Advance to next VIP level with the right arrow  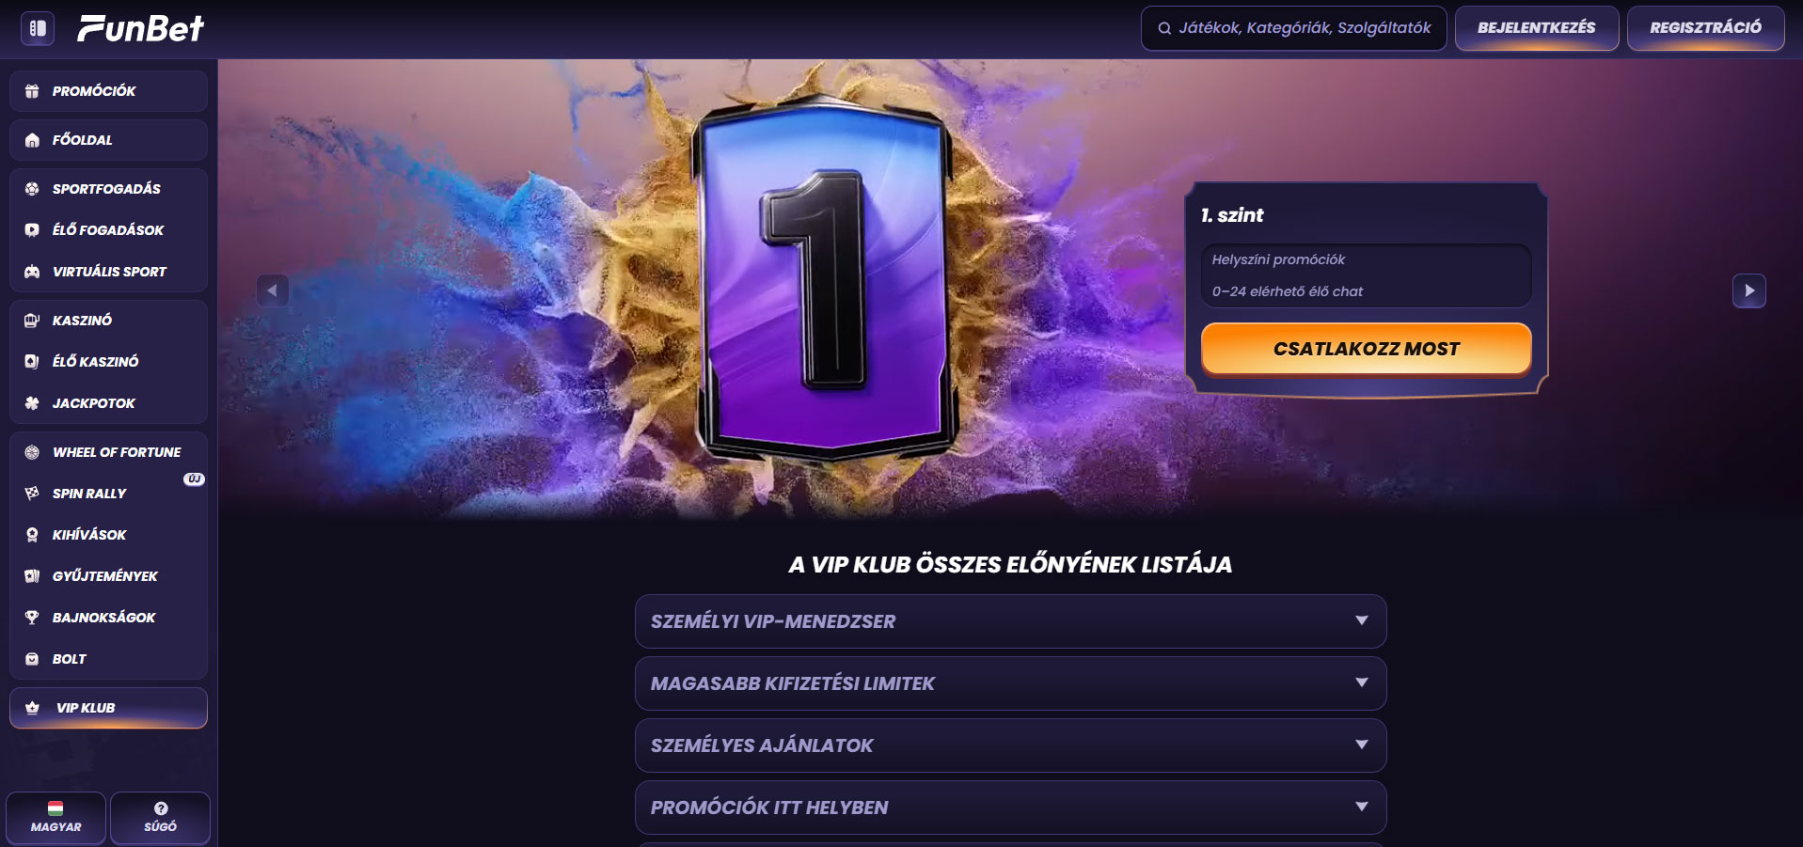1748,290
